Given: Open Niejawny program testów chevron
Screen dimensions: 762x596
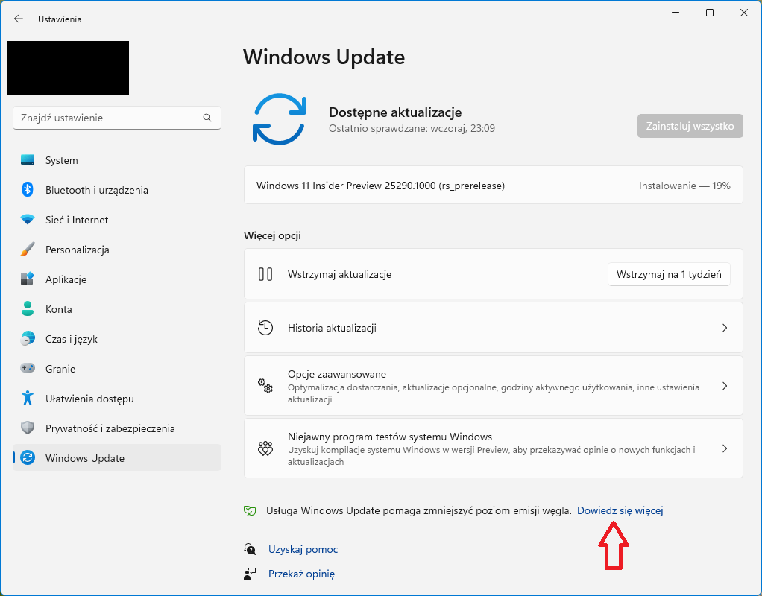Looking at the screenshot, I should [x=724, y=448].
